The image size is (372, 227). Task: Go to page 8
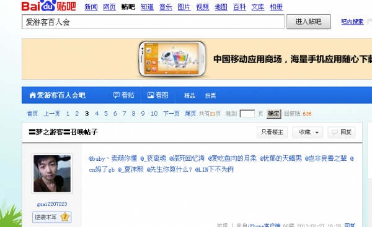(133, 114)
